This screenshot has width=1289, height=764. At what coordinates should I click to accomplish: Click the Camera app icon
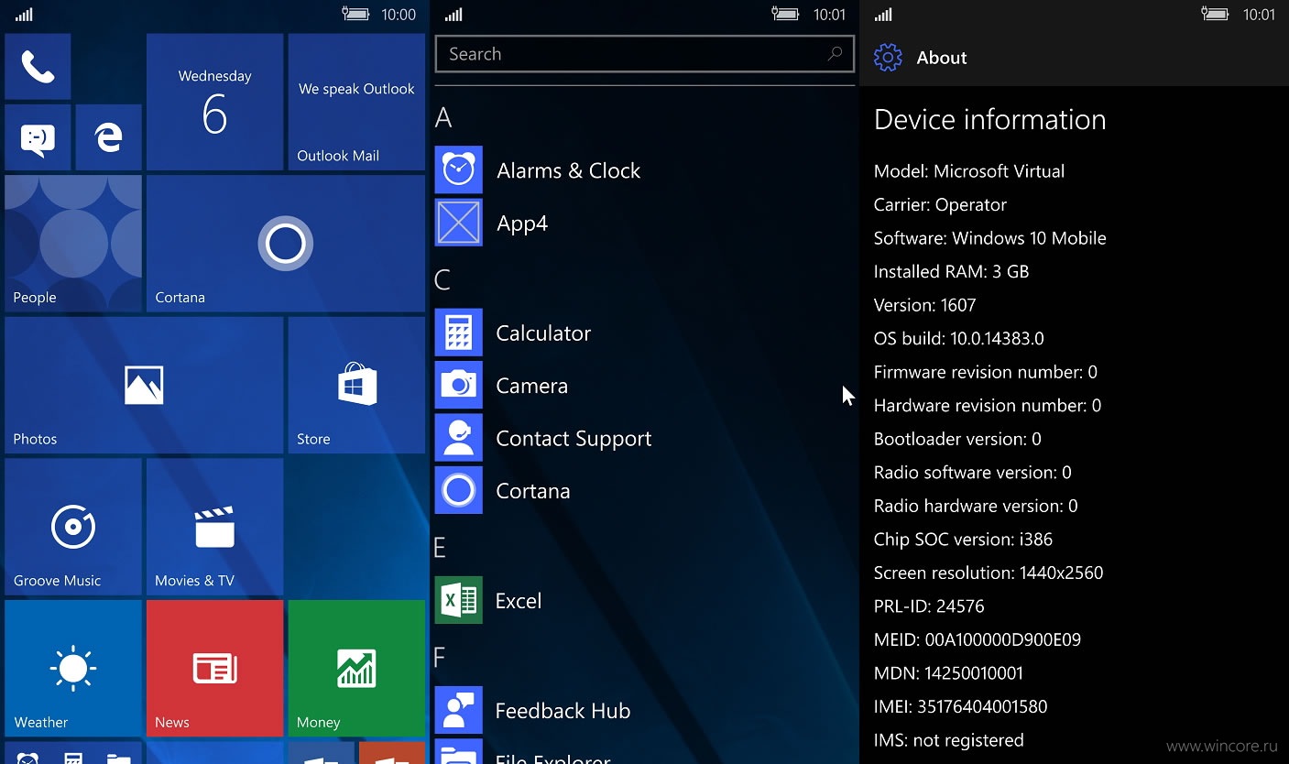click(x=458, y=385)
